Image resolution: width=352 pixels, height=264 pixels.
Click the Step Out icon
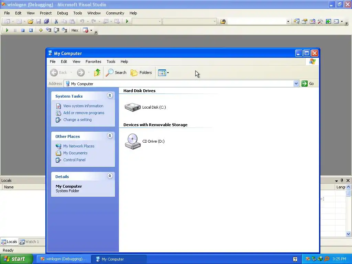pyautogui.click(x=64, y=30)
